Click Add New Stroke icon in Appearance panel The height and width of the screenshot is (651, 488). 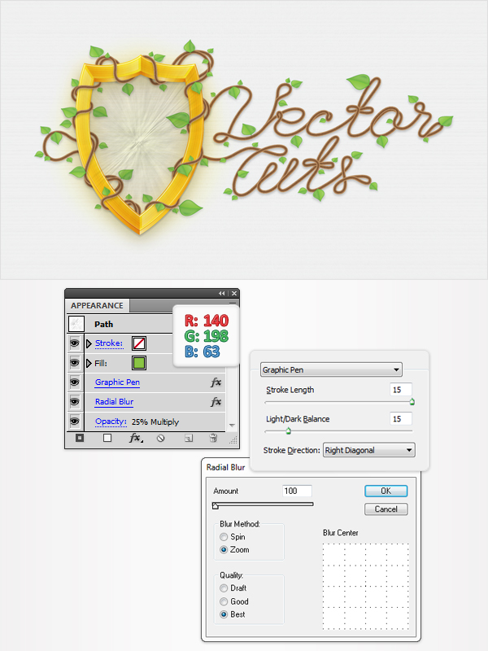pyautogui.click(x=80, y=438)
